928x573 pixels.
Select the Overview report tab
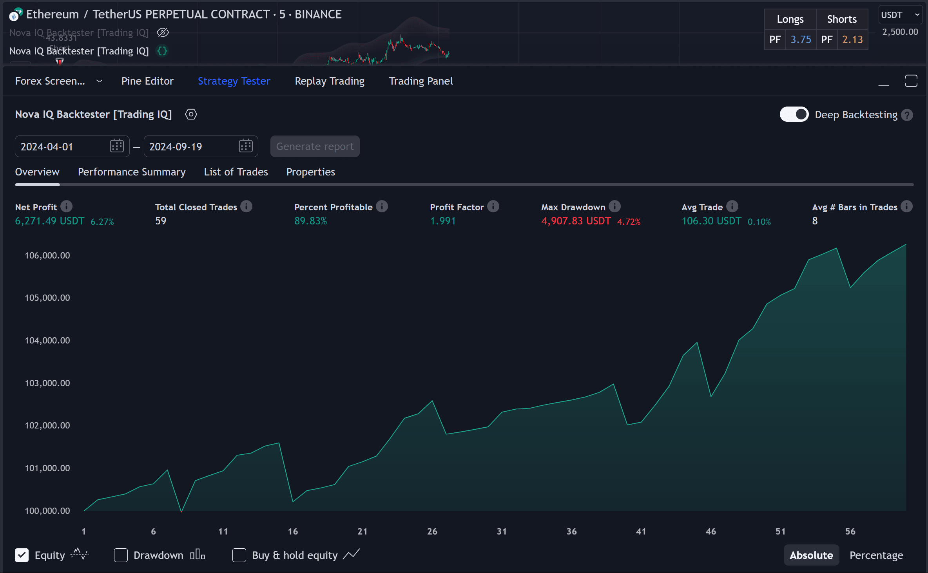click(37, 172)
